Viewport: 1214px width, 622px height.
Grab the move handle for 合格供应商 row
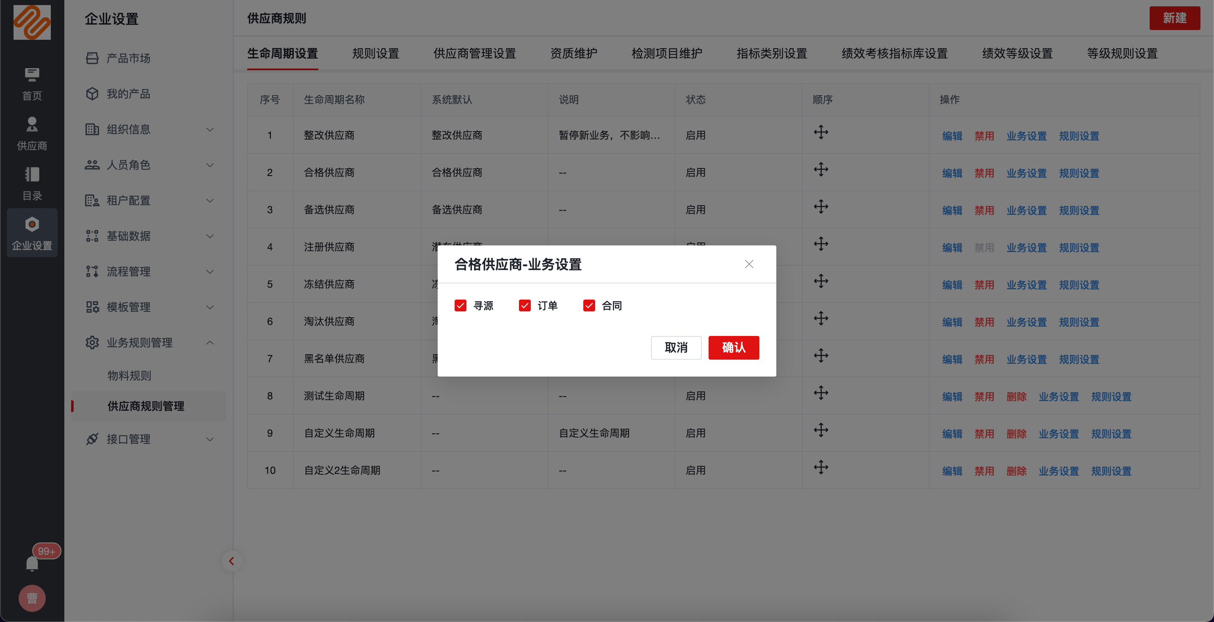click(821, 169)
